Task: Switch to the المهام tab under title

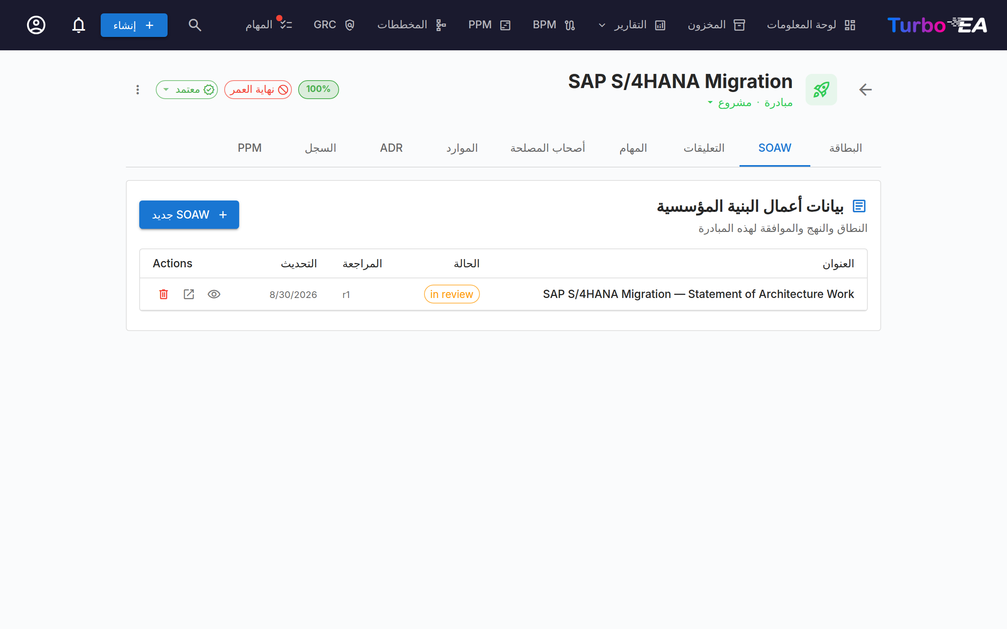Action: pyautogui.click(x=633, y=148)
